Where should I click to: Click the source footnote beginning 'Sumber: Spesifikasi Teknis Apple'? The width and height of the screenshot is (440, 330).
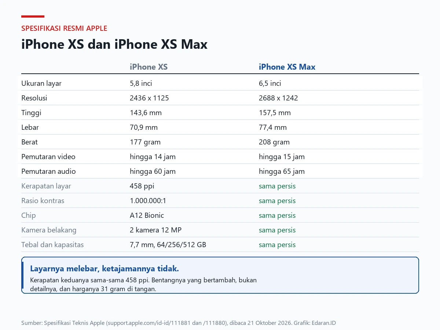pyautogui.click(x=179, y=323)
